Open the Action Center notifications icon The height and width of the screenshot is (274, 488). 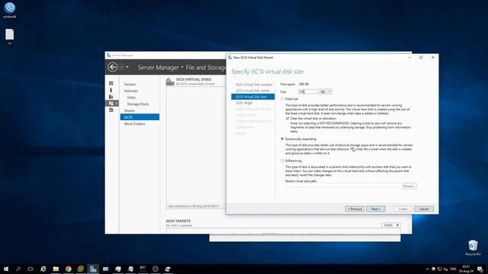(480, 269)
